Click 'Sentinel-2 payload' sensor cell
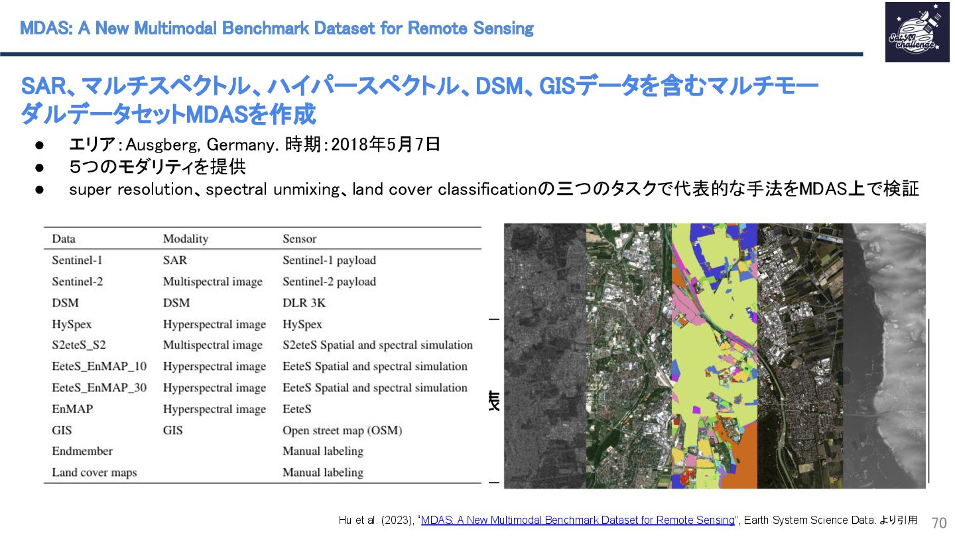 pos(329,282)
